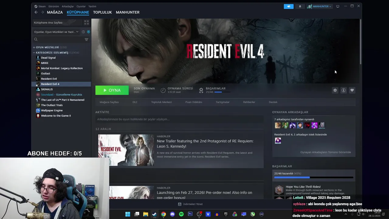
Task: Click the library search field
Action: pyautogui.click(x=58, y=39)
